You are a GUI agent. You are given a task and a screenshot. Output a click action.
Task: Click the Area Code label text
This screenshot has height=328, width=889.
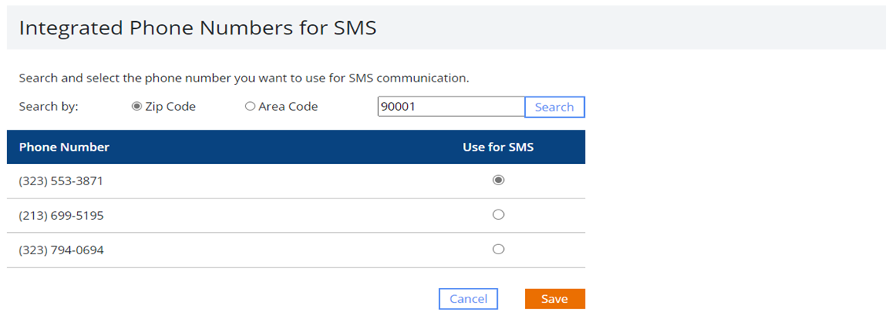coord(288,107)
